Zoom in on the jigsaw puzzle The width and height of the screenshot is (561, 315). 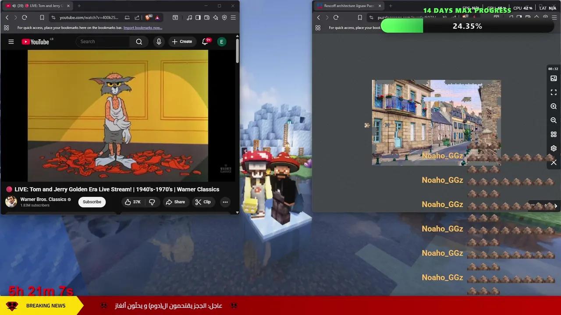[x=554, y=106]
